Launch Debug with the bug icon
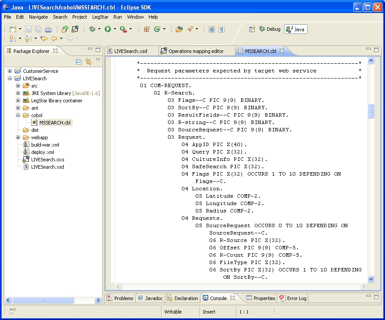This screenshot has width=385, height=320. tap(92, 29)
